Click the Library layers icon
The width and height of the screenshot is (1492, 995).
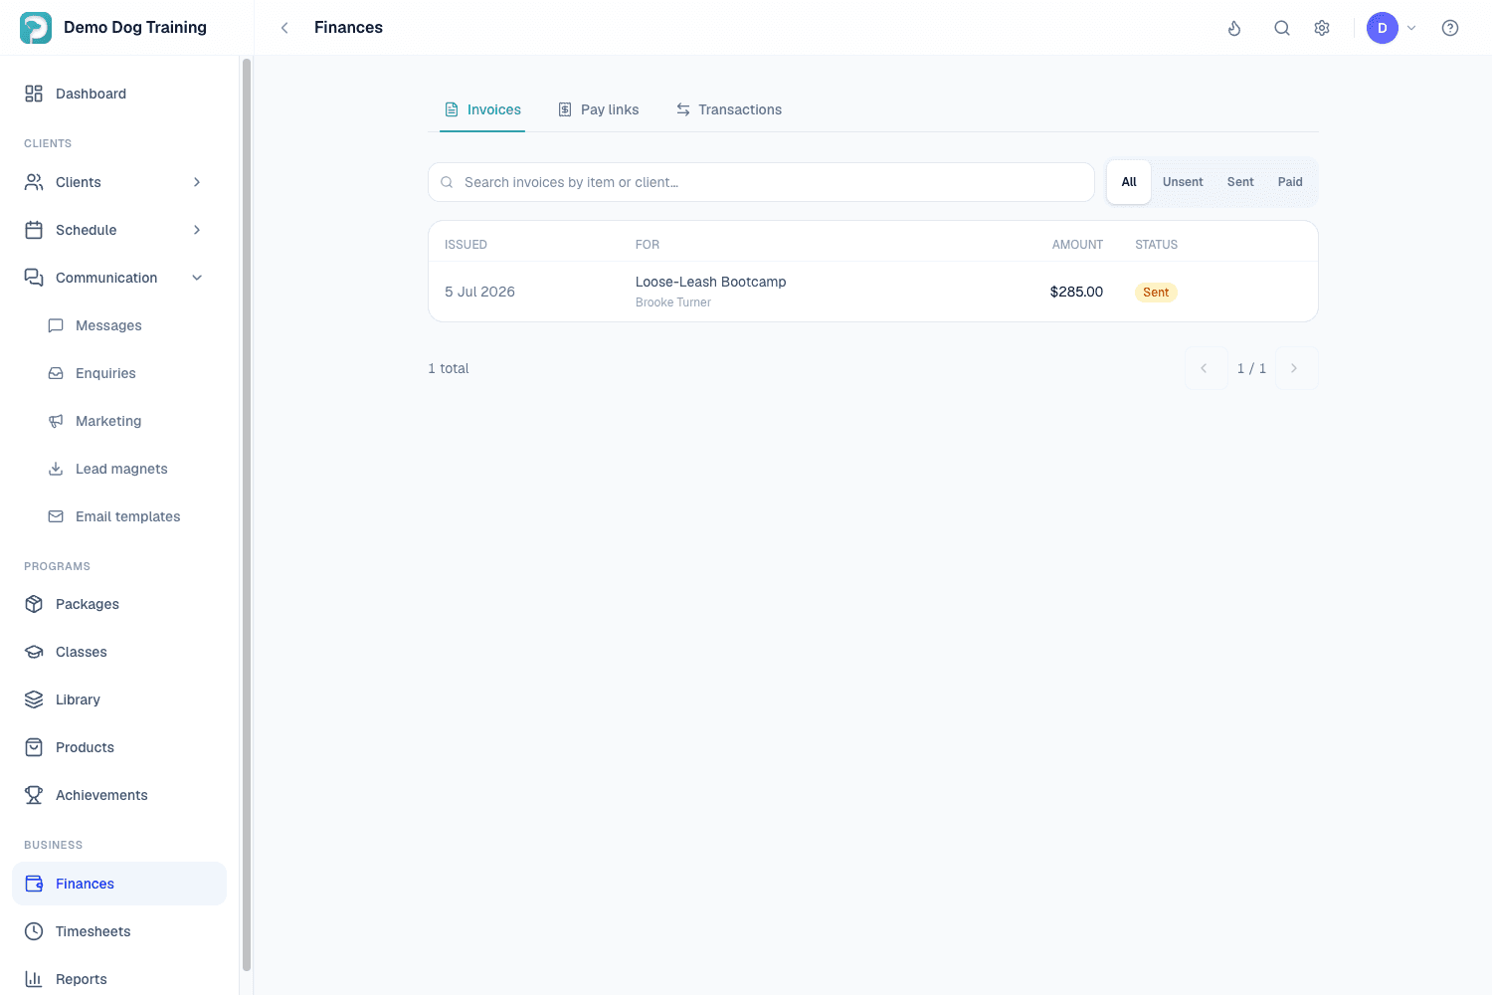point(34,699)
